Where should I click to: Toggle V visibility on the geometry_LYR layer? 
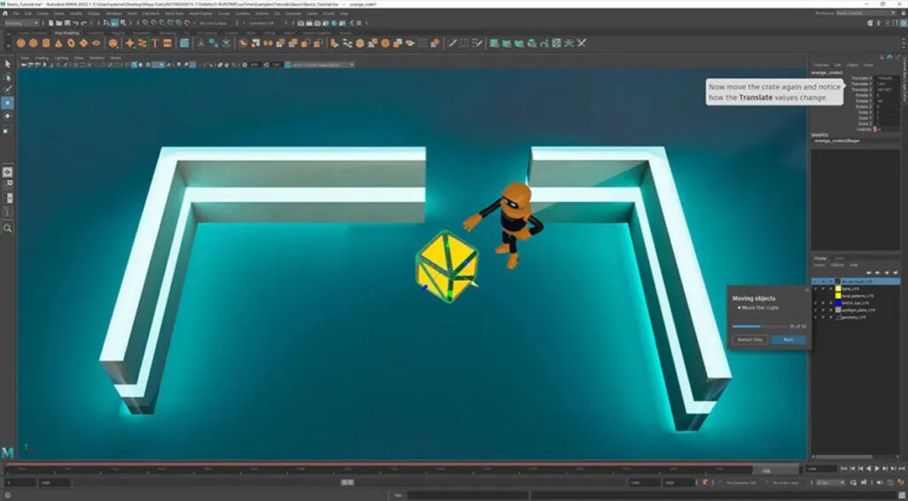816,317
